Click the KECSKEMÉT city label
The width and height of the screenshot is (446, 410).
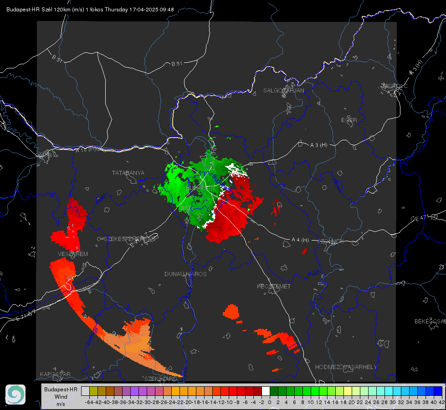click(x=274, y=286)
